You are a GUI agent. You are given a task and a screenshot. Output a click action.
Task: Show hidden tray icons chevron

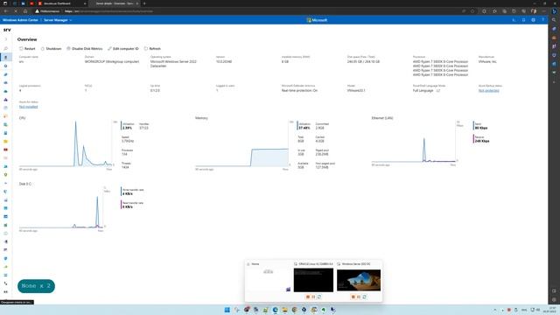[x=495, y=310]
